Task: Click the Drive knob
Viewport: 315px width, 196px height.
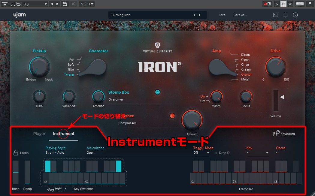Action: coord(275,67)
